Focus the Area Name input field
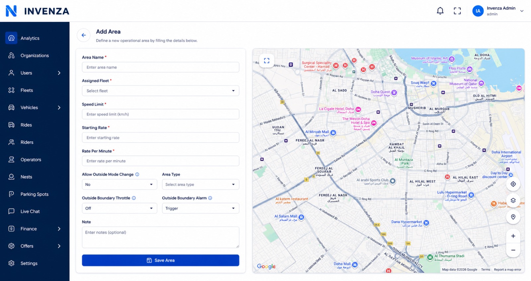The width and height of the screenshot is (531, 281). pyautogui.click(x=161, y=67)
